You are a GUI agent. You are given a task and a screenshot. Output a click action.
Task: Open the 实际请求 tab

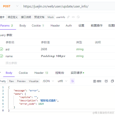pos(77,73)
